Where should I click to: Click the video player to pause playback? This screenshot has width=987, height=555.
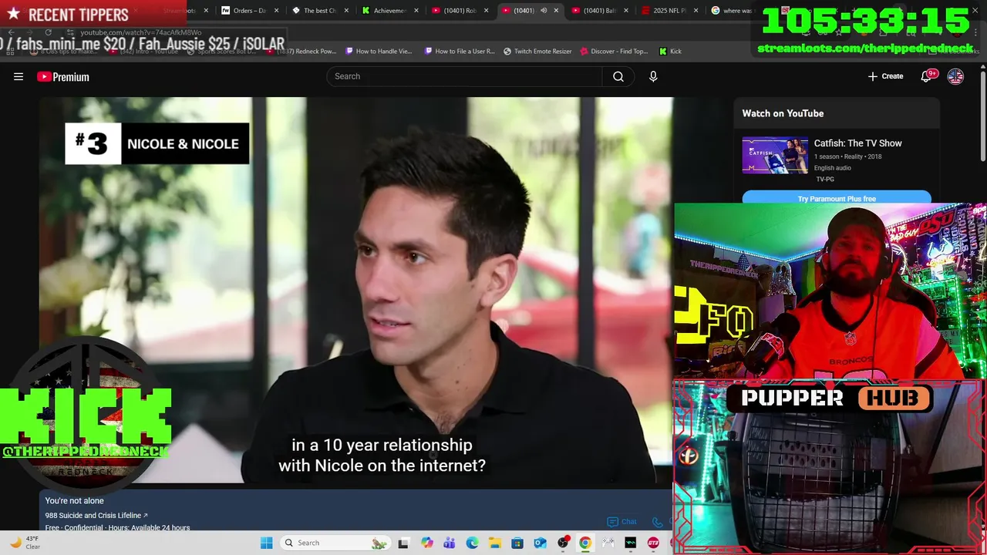tap(356, 291)
